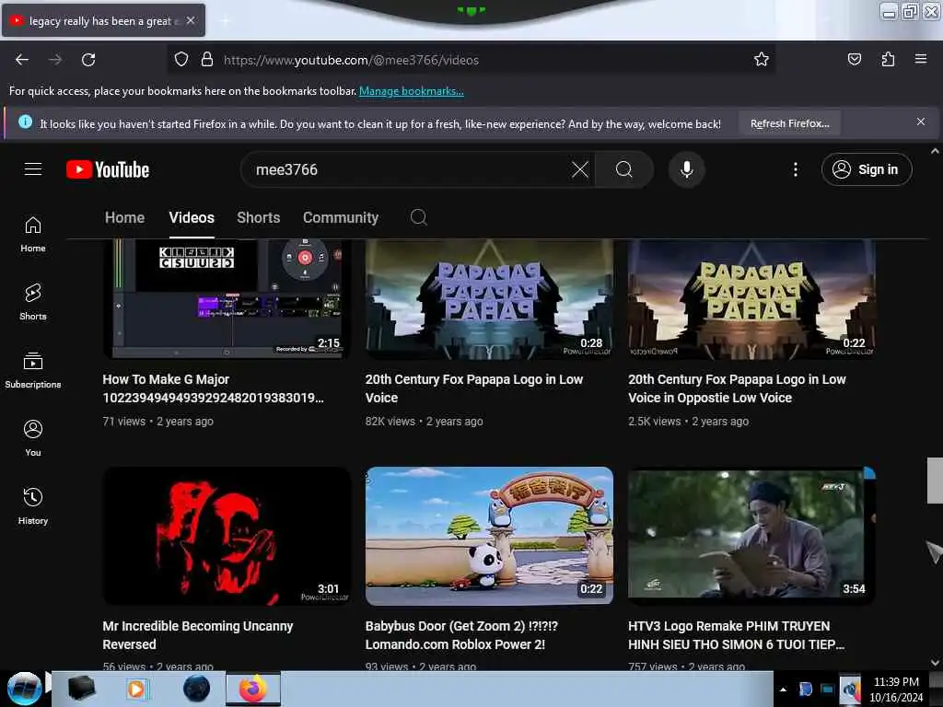Click the 82K views metadata text
The image size is (943, 707).
click(x=390, y=422)
